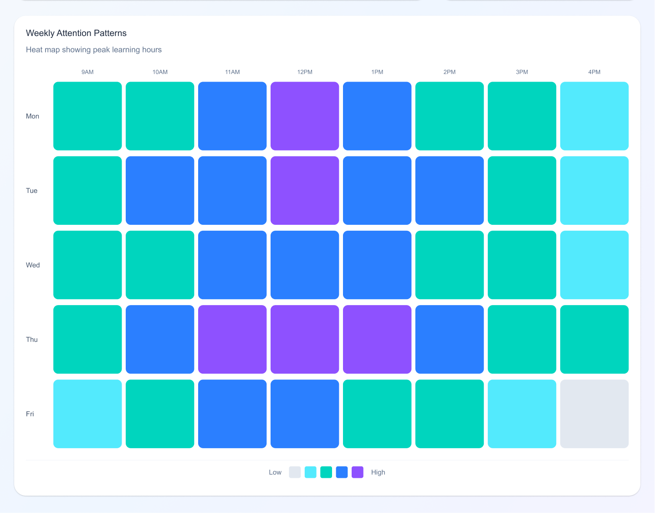Click the Thursday 2PM blue cell
The image size is (655, 513).
pyautogui.click(x=450, y=339)
